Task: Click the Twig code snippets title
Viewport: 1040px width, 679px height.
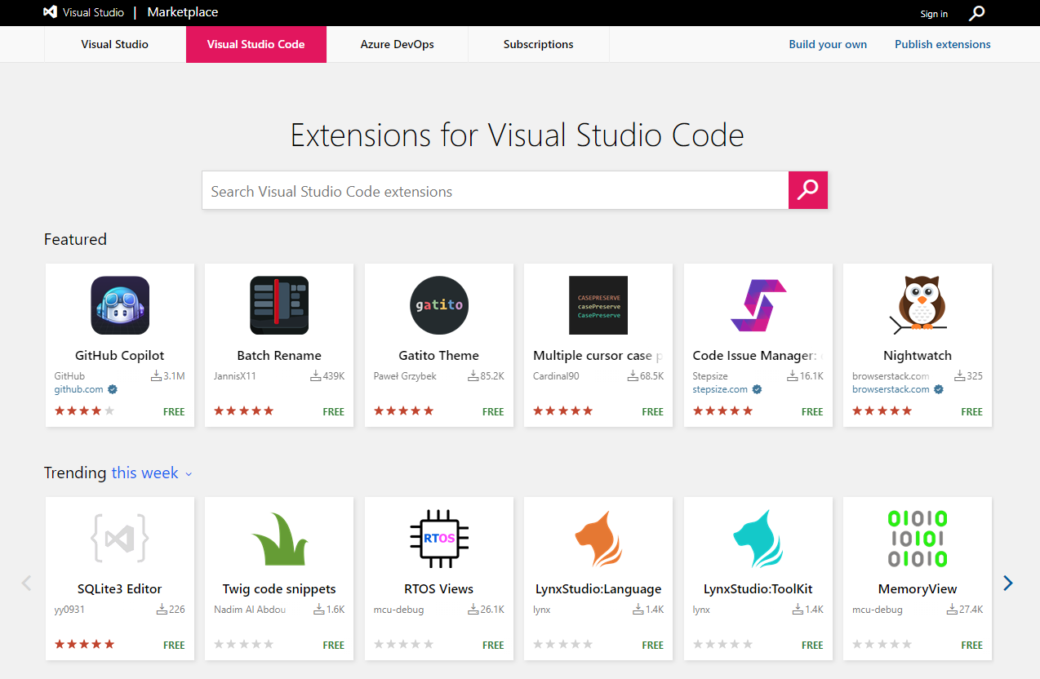Action: point(279,589)
